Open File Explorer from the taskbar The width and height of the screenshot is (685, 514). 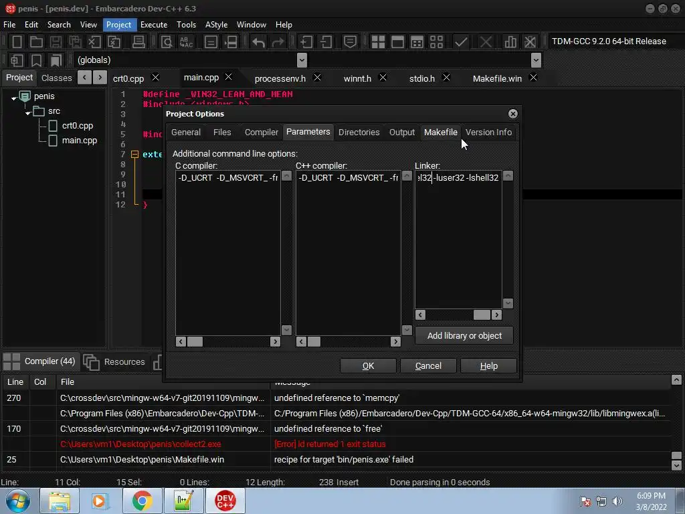coord(60,501)
